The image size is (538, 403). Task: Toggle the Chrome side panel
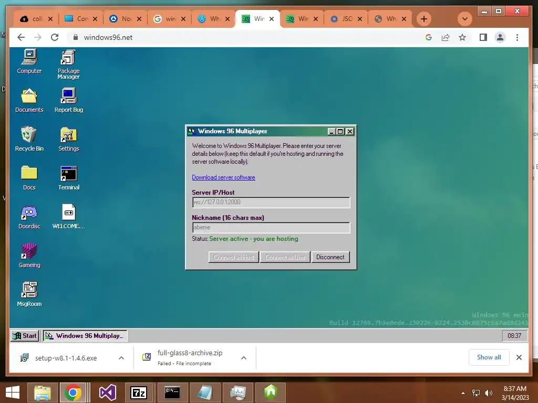click(483, 37)
